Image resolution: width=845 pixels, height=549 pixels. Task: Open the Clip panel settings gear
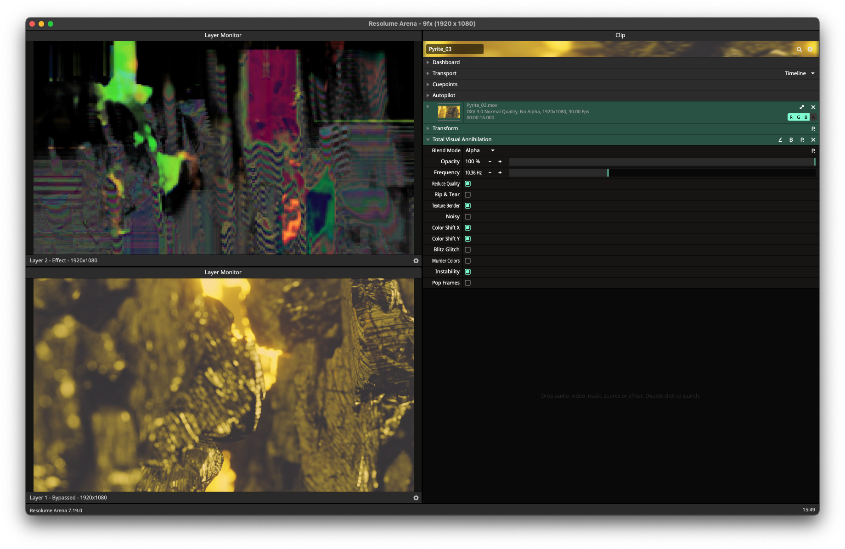point(810,50)
